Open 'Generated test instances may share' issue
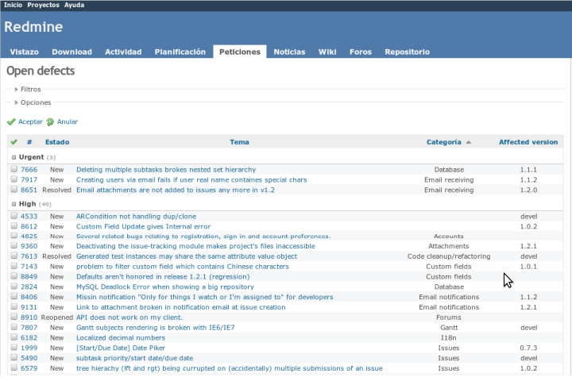This screenshot has width=572, height=377. click(x=187, y=256)
